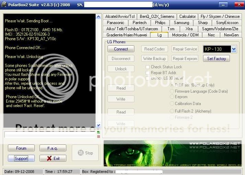Image resolution: width=245 pixels, height=175 pixels.
Task: Click the log panel scroll down arrow
Action: pos(98,125)
